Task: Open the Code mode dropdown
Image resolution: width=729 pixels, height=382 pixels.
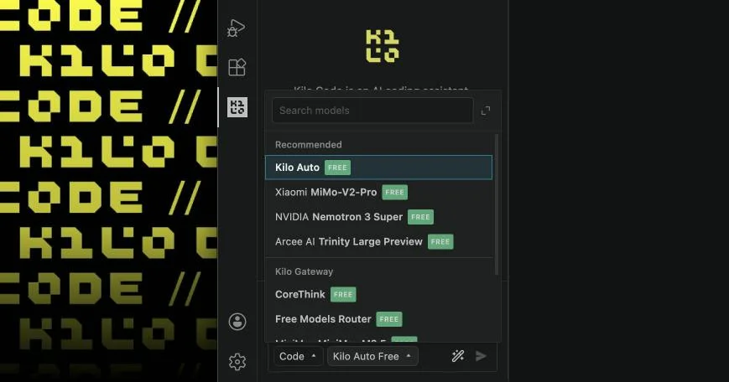Action: click(298, 356)
